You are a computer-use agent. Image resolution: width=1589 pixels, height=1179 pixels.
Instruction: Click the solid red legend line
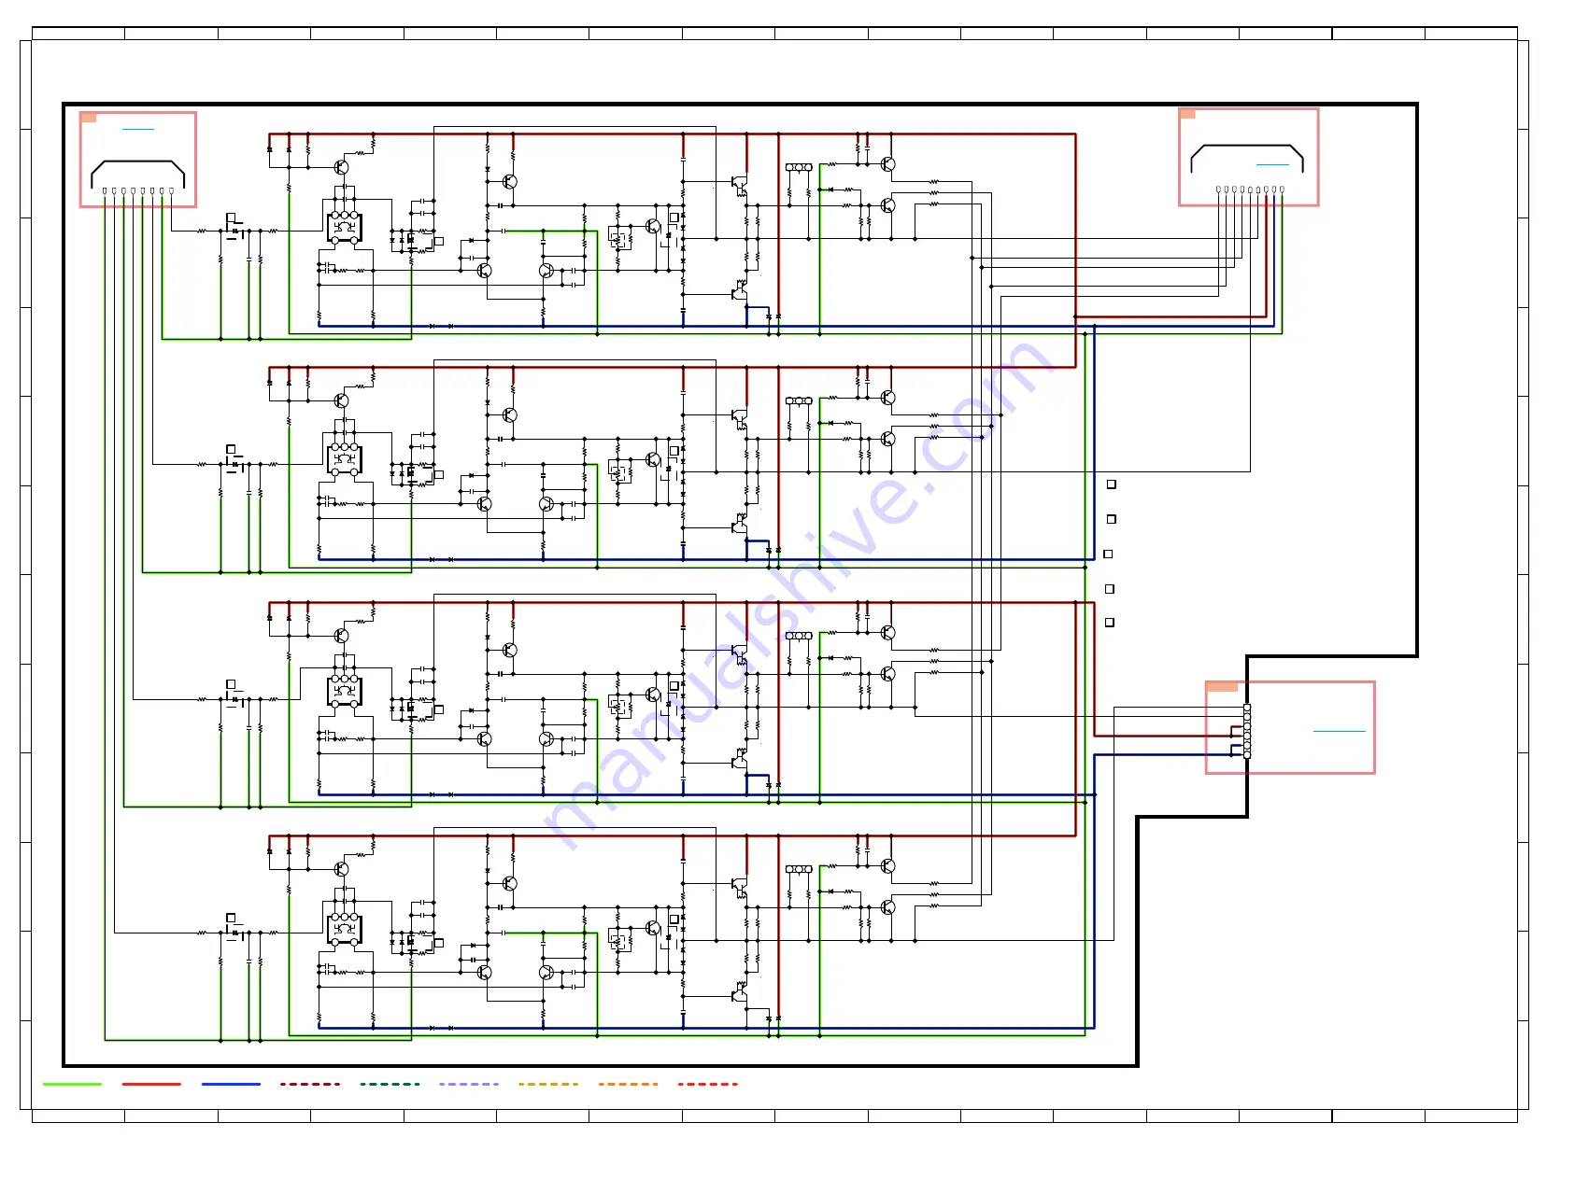(151, 1084)
